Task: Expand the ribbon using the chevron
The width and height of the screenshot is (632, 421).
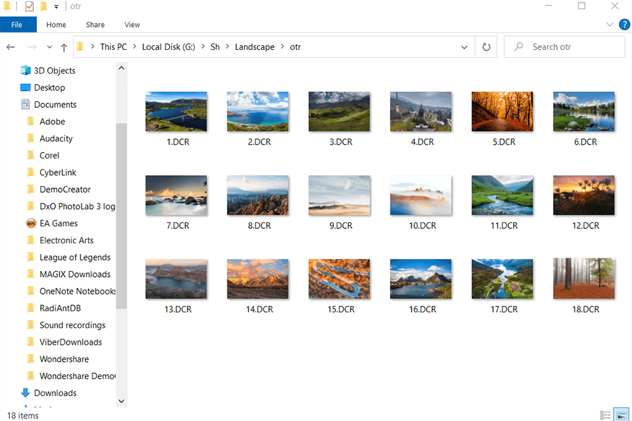Action: [x=610, y=24]
